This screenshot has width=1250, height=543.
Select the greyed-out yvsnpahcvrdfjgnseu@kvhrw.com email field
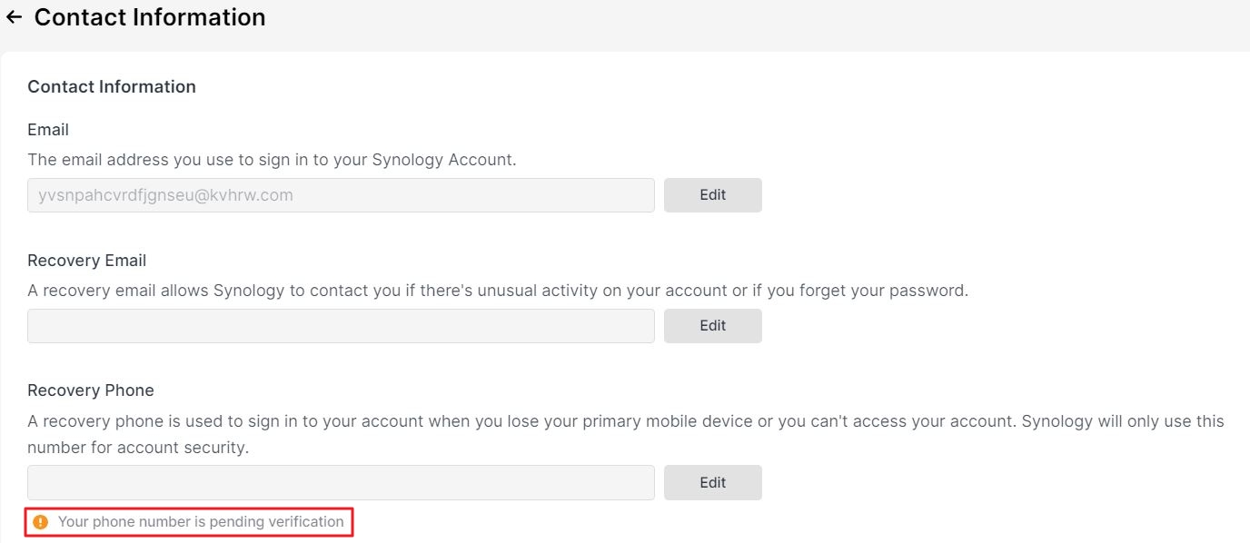tap(341, 195)
